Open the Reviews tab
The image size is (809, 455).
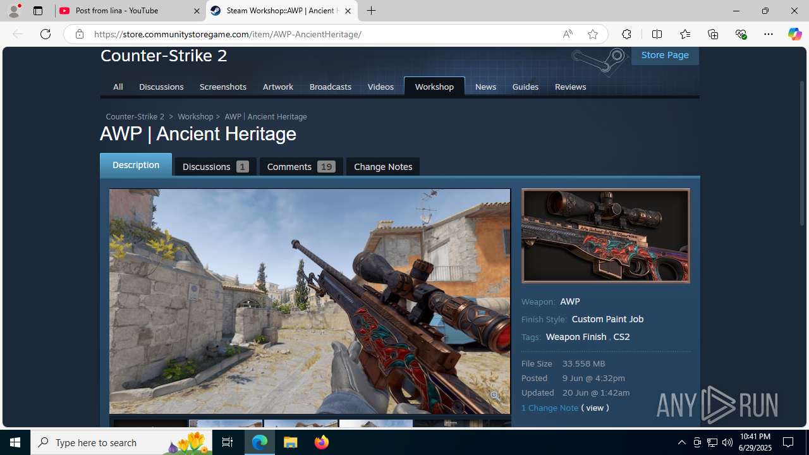(570, 87)
